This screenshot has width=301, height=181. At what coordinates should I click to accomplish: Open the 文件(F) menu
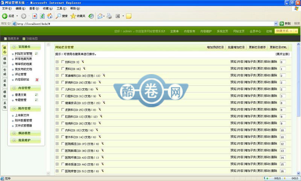(7, 8)
